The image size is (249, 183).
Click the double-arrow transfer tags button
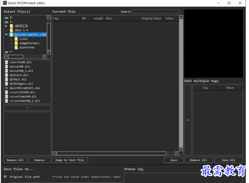(x=188, y=120)
